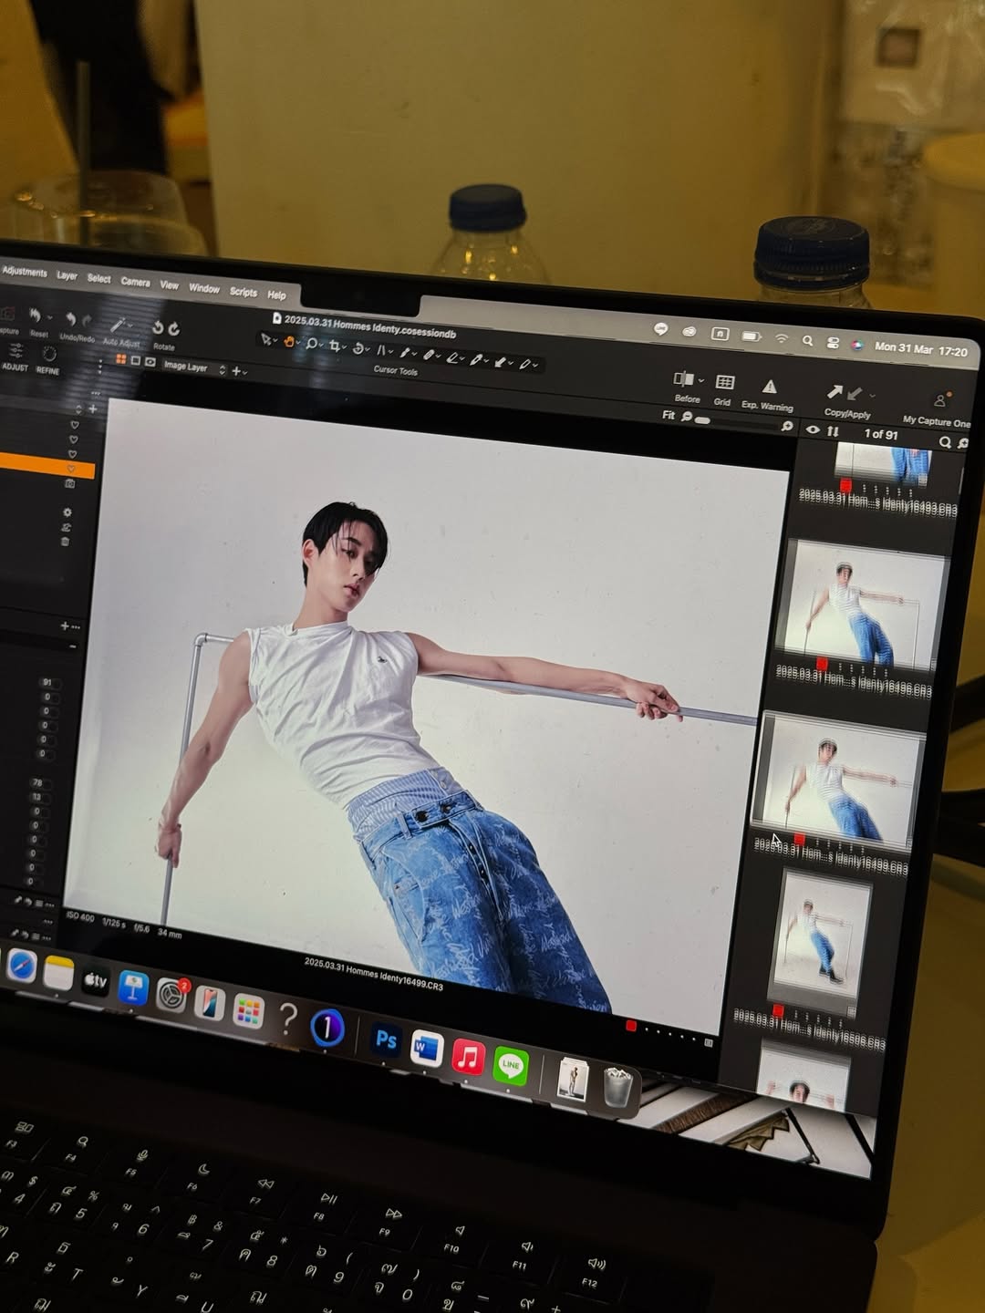Select the Straighten cursor tool
This screenshot has height=1313, width=985.
358,348
